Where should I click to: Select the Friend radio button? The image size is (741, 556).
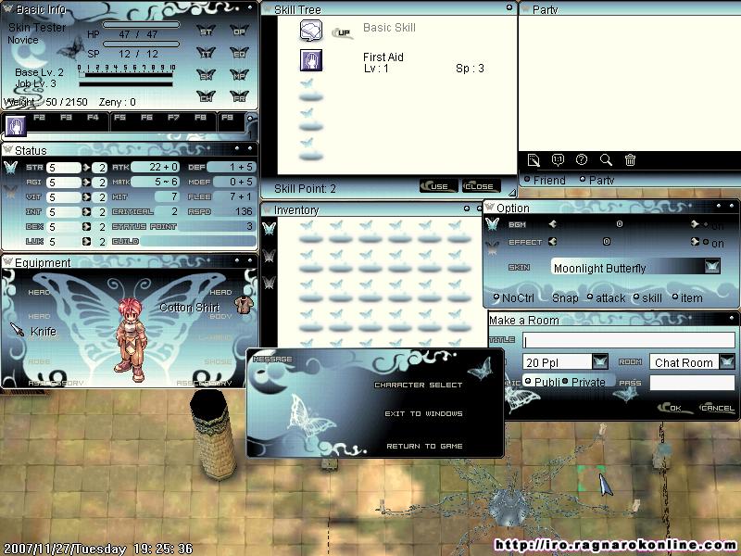527,179
